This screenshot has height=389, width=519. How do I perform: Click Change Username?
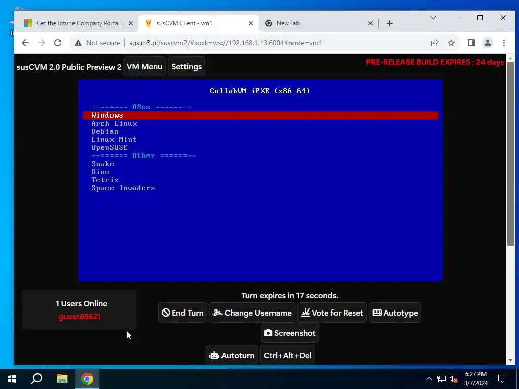(x=252, y=313)
